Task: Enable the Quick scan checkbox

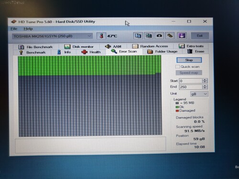Action: pyautogui.click(x=177, y=67)
